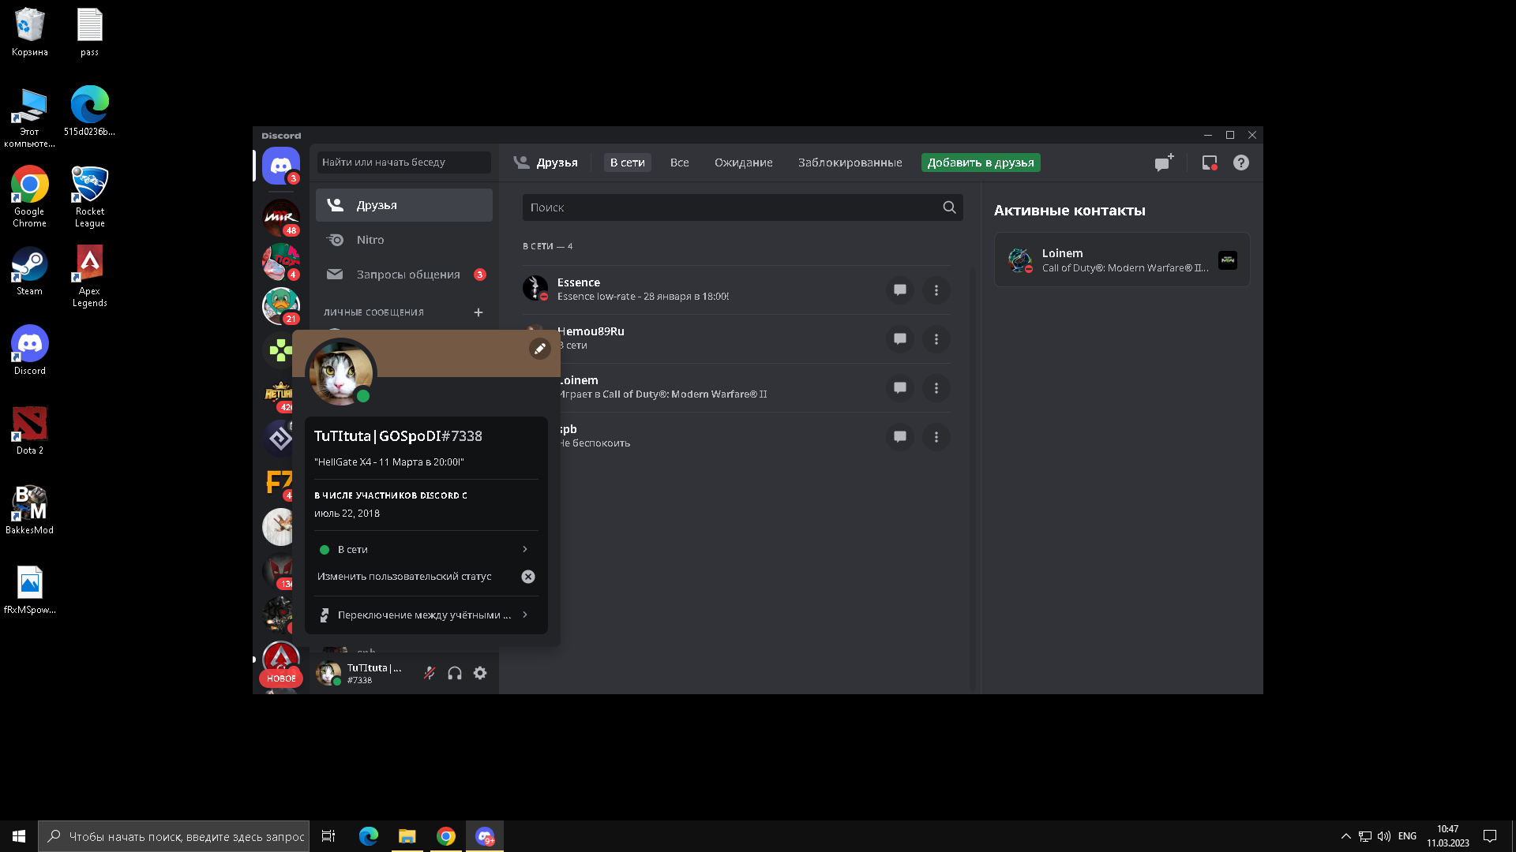Click 'Добавить в друзья' button
Image resolution: width=1516 pixels, height=852 pixels.
(981, 163)
